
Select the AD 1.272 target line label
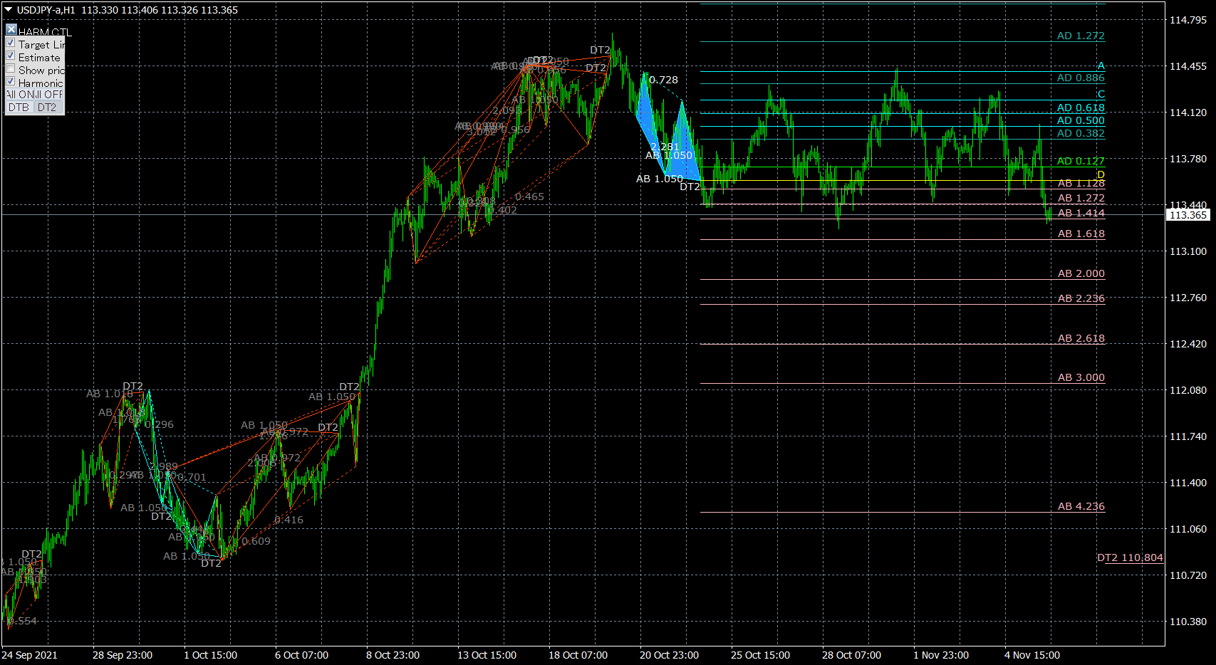point(1081,36)
